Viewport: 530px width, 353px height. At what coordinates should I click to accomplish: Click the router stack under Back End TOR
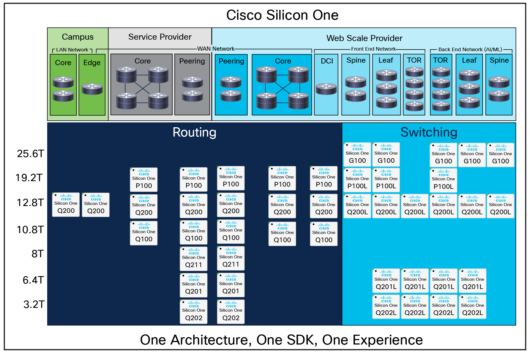(441, 89)
